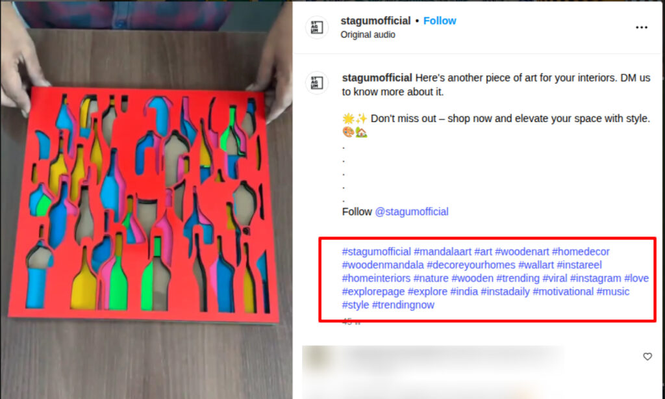
Task: Open the #homeinteriors hashtag
Action: [376, 278]
